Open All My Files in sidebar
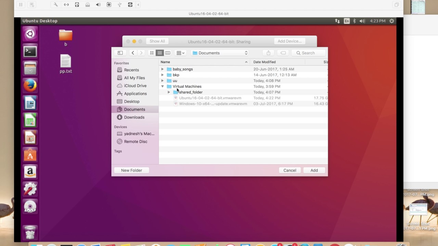 point(135,78)
